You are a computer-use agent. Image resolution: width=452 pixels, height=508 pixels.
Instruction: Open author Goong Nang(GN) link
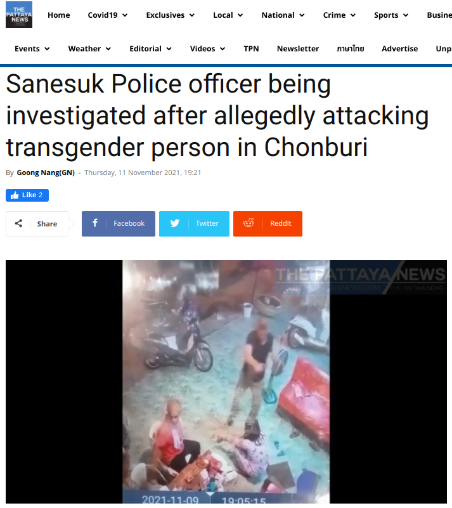pos(46,173)
